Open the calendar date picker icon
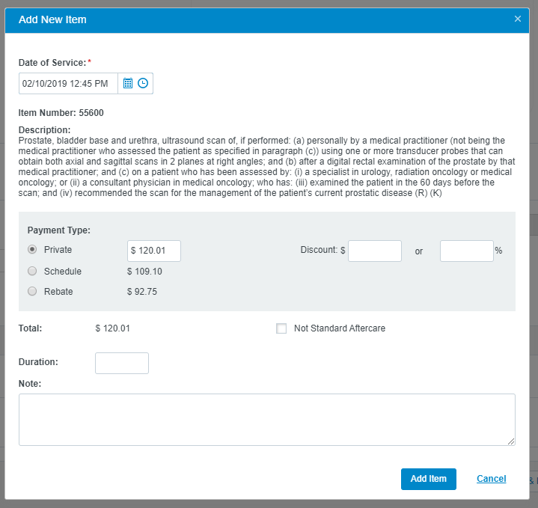 (x=128, y=83)
